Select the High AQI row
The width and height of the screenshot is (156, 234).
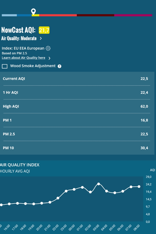point(77,106)
